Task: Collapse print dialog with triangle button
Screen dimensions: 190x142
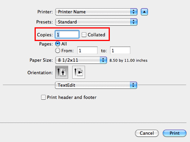Action: pos(144,12)
